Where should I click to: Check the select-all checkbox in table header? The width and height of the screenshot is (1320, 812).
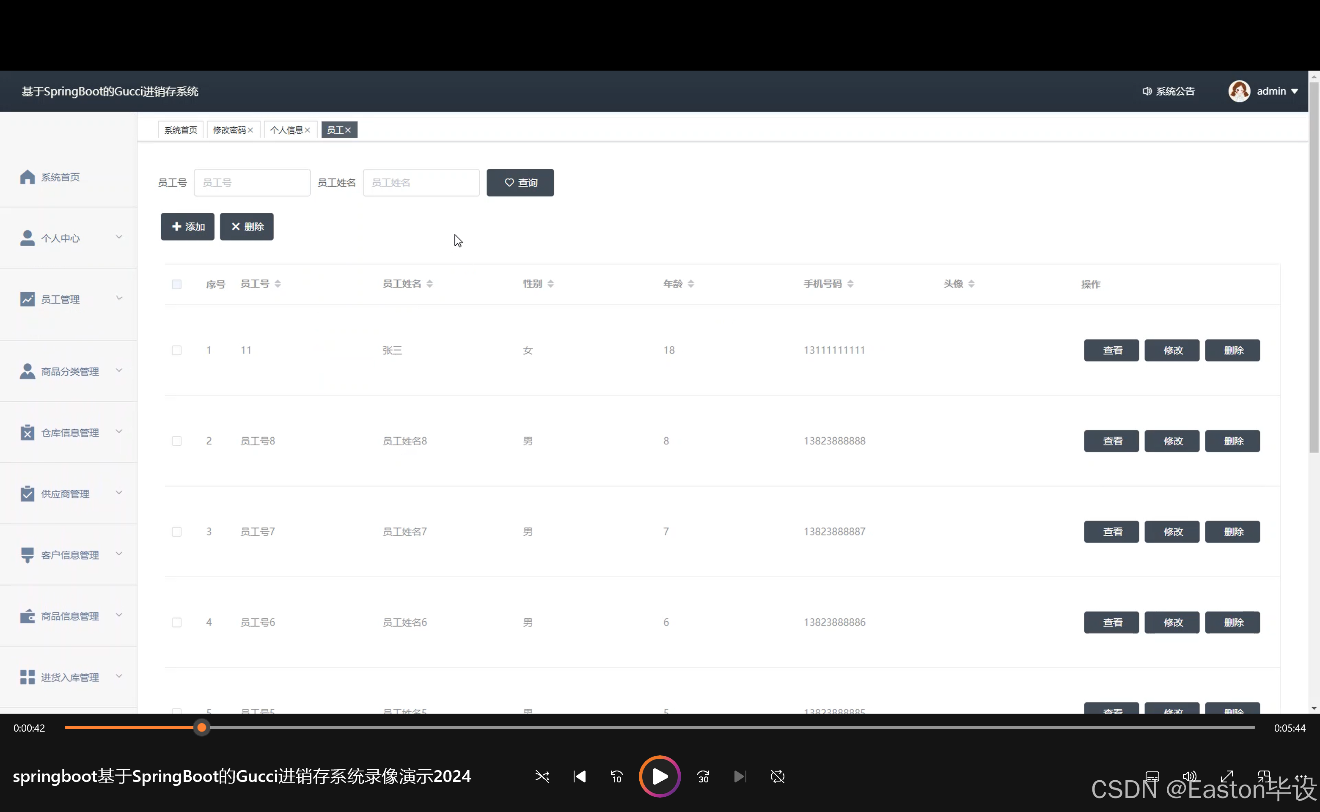point(176,284)
